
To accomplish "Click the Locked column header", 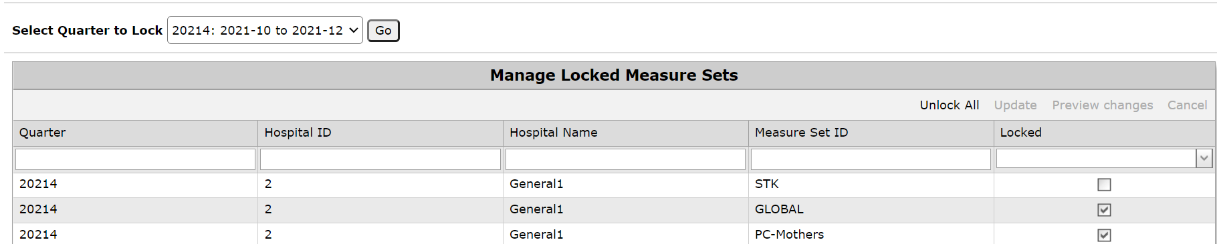I will [1020, 133].
